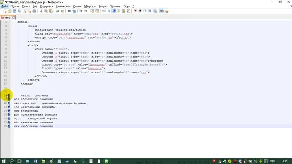Start macro recording with red record icon

[x=135, y=11]
